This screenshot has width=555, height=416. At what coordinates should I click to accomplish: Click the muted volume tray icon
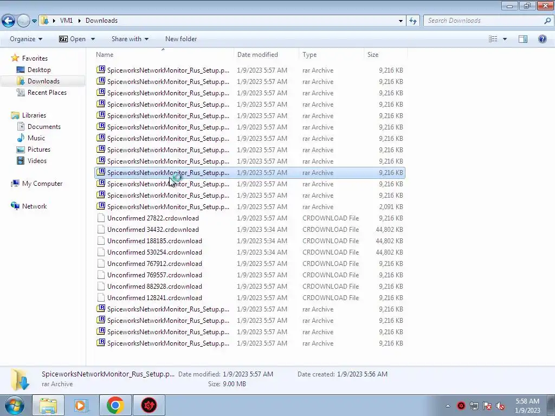point(500,406)
